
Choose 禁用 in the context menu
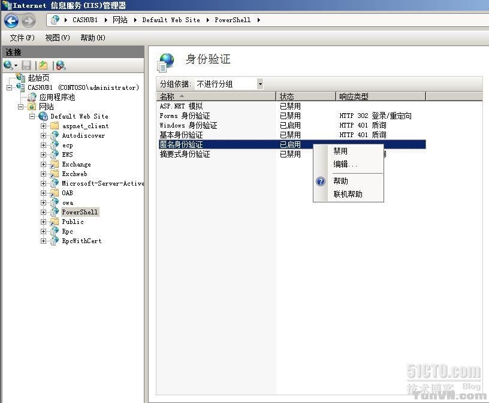pyautogui.click(x=348, y=151)
